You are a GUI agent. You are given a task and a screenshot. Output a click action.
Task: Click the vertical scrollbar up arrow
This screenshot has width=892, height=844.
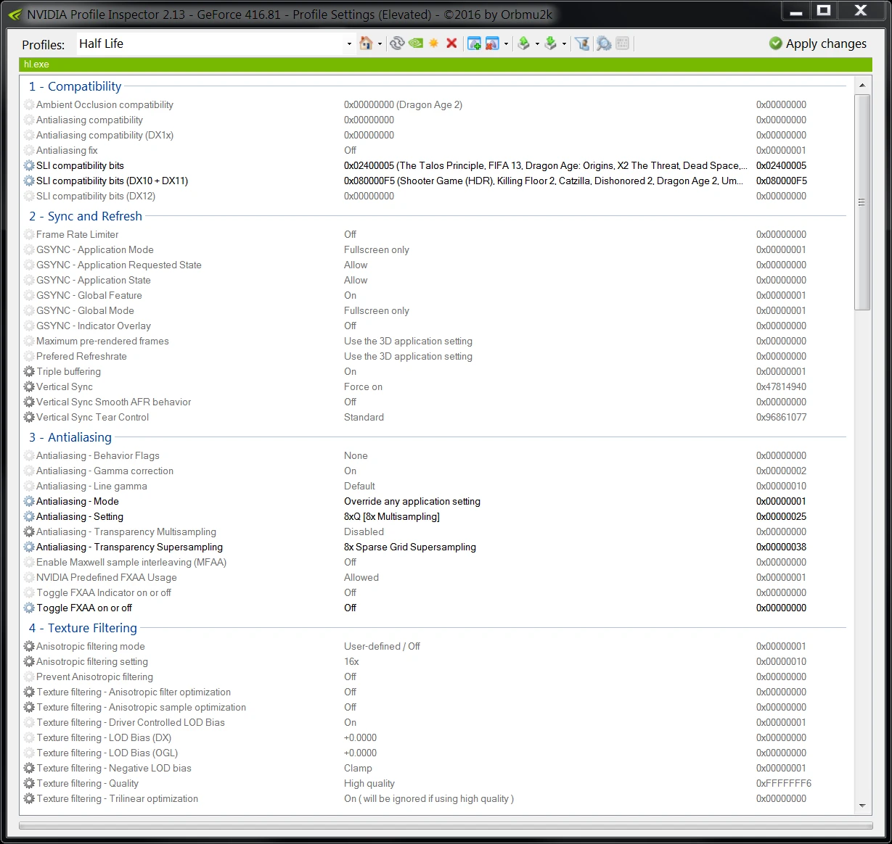pos(862,86)
